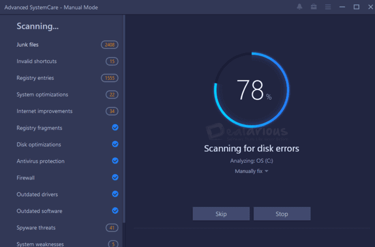Select the Invalid shortcuts item

point(36,62)
